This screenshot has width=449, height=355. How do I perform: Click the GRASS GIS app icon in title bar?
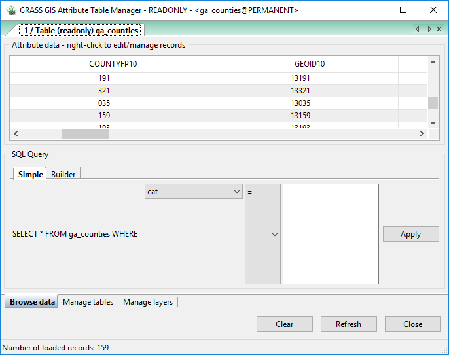(x=10, y=10)
